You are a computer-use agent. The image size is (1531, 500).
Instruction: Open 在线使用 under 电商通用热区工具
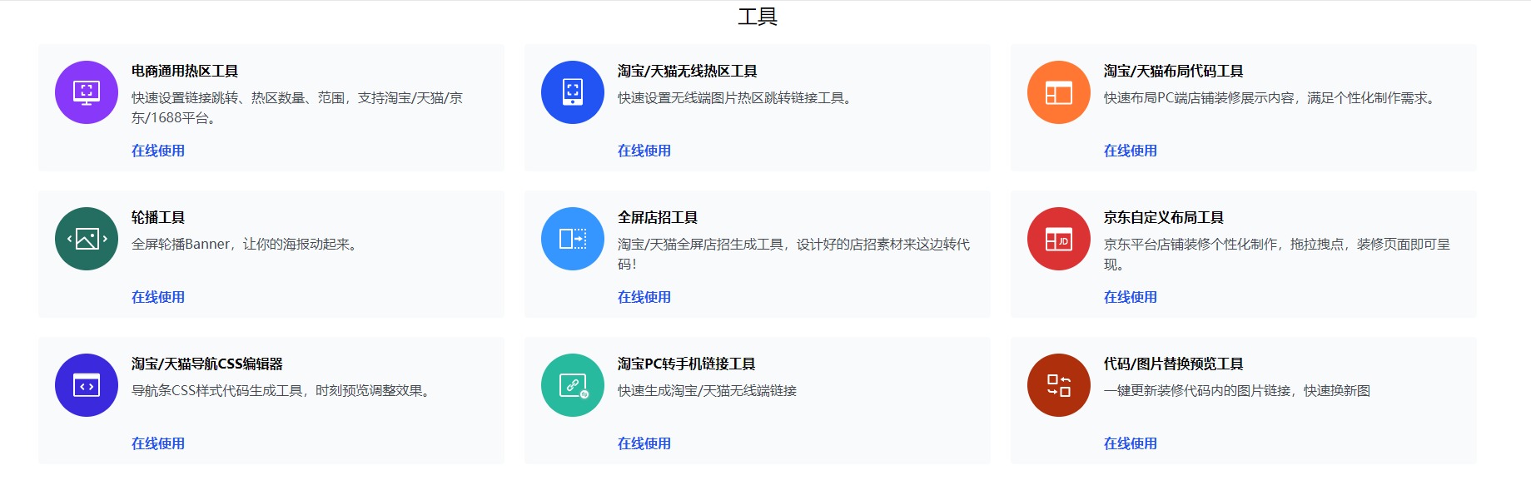tap(158, 151)
